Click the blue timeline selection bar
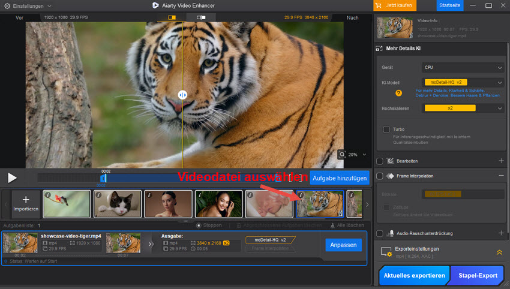Screen dimensions: 510x289 pyautogui.click(x=192, y=178)
